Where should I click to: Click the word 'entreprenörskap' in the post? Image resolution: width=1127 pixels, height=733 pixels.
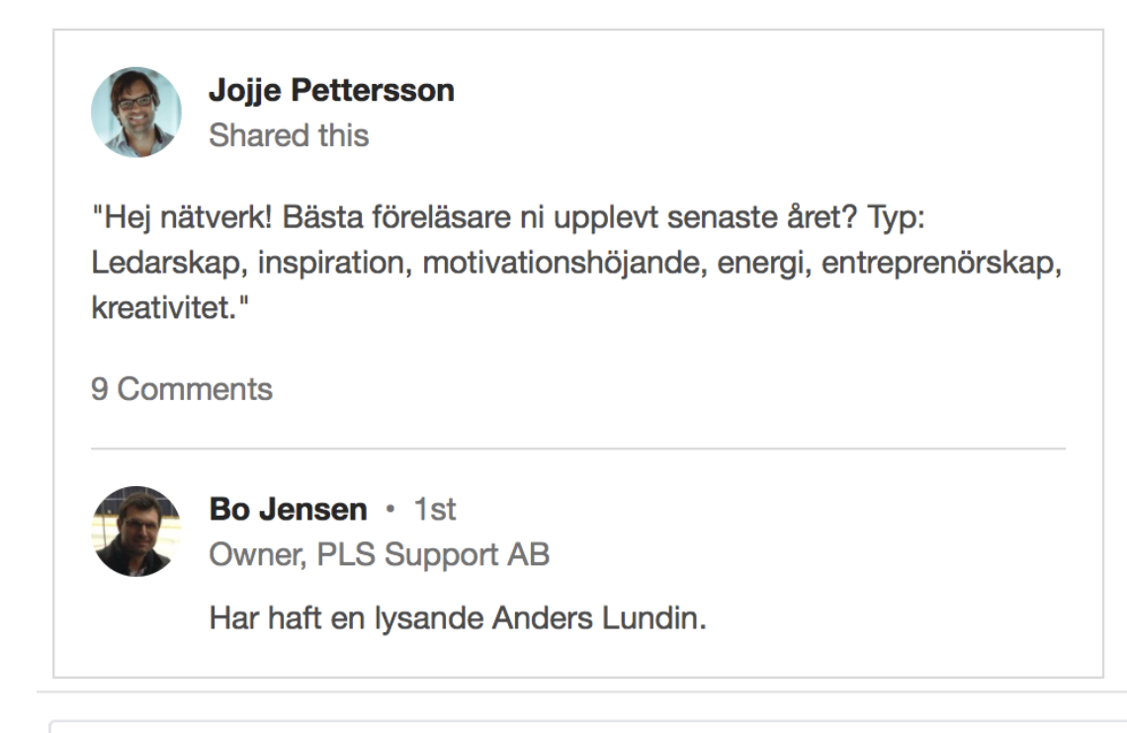937,263
